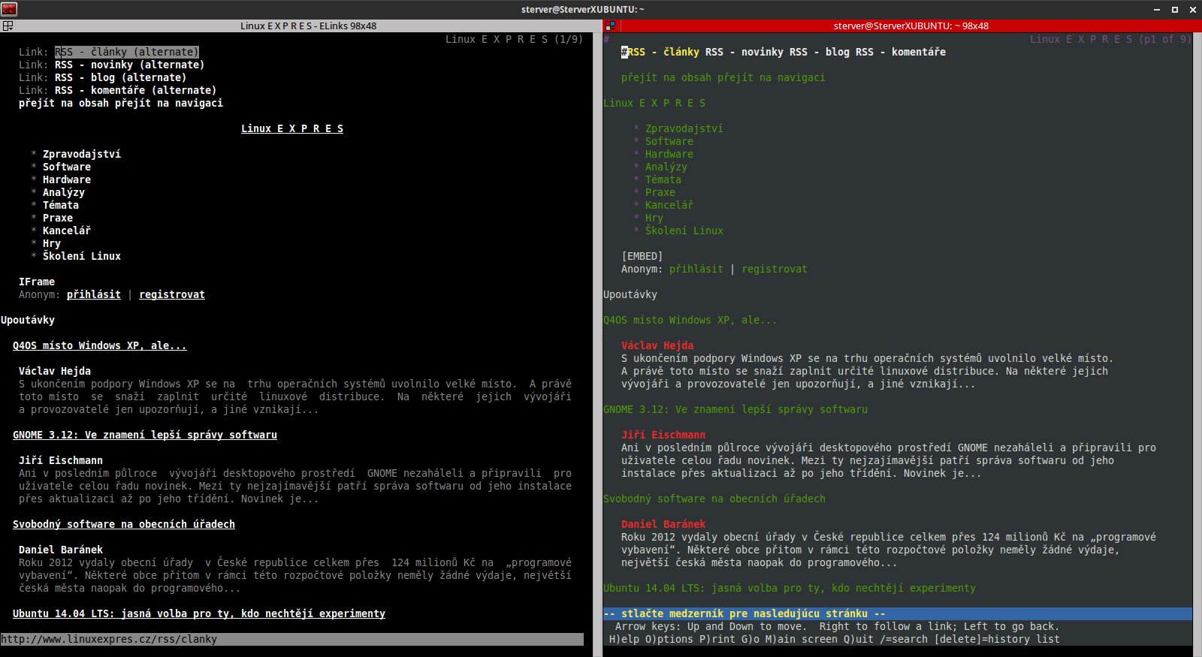Click [EMBED] in Lynx pane
The width and height of the screenshot is (1202, 657).
(642, 256)
